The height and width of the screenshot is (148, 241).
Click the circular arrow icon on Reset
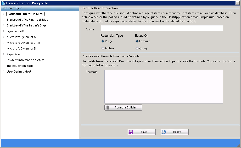pos(164,132)
